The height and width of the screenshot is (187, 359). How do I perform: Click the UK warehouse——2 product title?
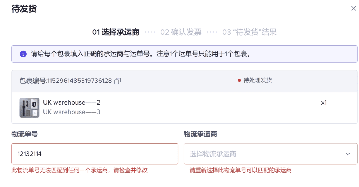click(72, 102)
